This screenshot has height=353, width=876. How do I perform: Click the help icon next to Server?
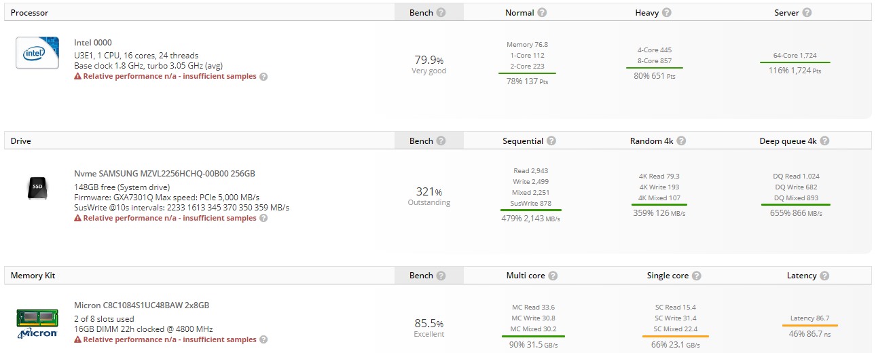tap(807, 12)
